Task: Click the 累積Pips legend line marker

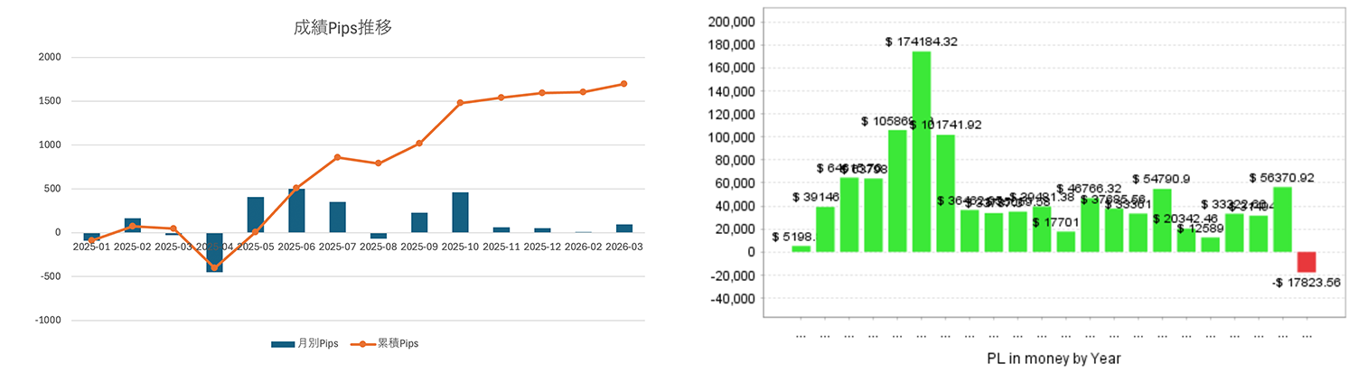Action: [363, 344]
